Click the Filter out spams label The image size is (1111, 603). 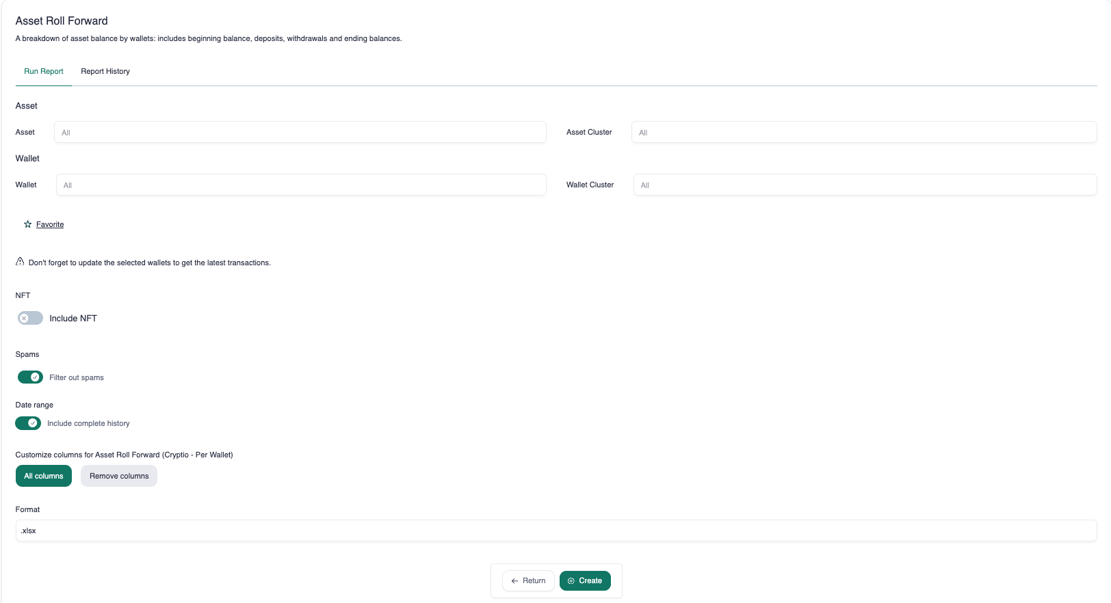click(77, 377)
